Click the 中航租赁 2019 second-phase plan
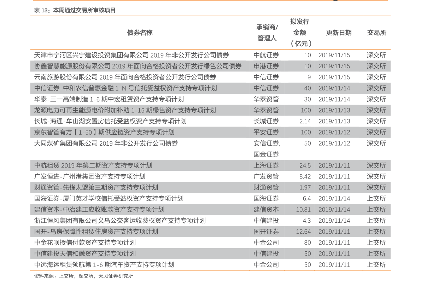Viewport: 421px width, 286px height. [x=93, y=165]
